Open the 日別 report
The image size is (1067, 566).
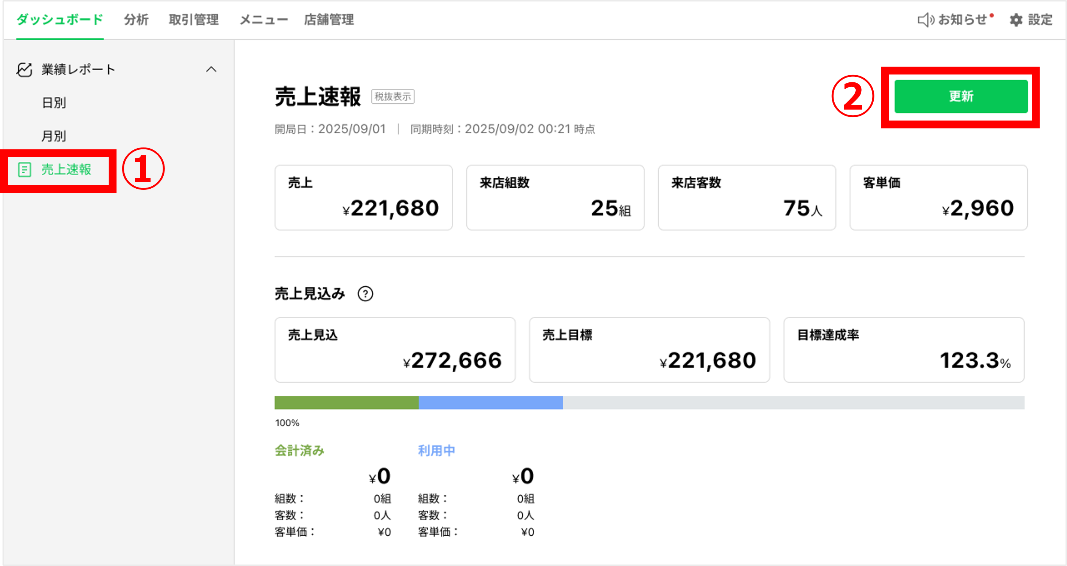pyautogui.click(x=54, y=103)
